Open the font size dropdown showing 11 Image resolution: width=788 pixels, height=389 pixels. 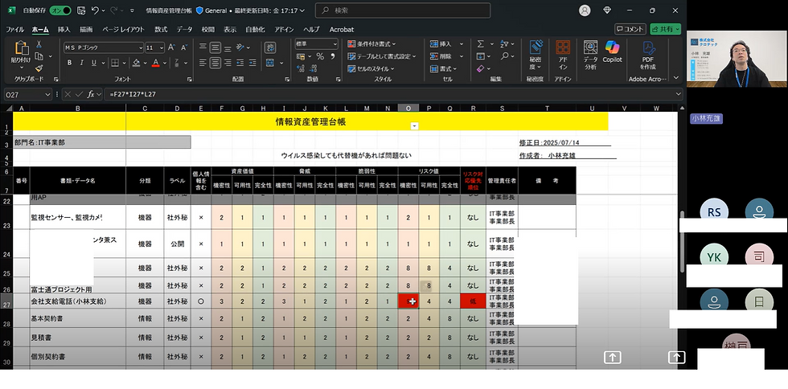pyautogui.click(x=162, y=47)
